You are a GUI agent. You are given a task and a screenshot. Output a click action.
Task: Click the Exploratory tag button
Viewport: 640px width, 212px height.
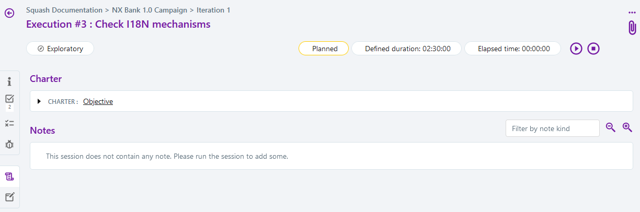point(60,49)
